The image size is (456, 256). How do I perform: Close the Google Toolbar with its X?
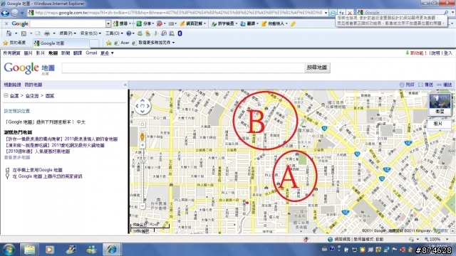[6, 23]
